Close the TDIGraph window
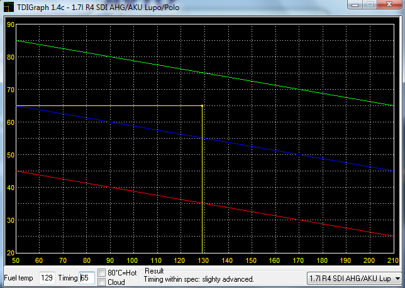Screen dimensions: 405x288 [389, 4]
